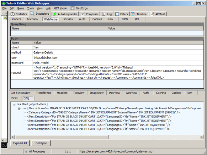Collapse the resultset XML node
The width and height of the screenshot is (207, 155).
click(14, 104)
